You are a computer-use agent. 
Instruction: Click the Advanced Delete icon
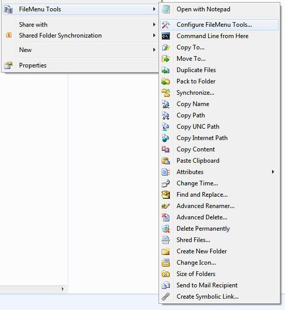pos(166,217)
